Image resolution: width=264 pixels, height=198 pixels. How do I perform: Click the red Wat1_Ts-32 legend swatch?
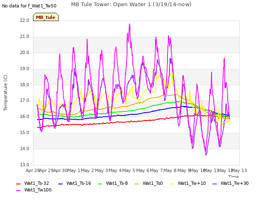point(18,184)
